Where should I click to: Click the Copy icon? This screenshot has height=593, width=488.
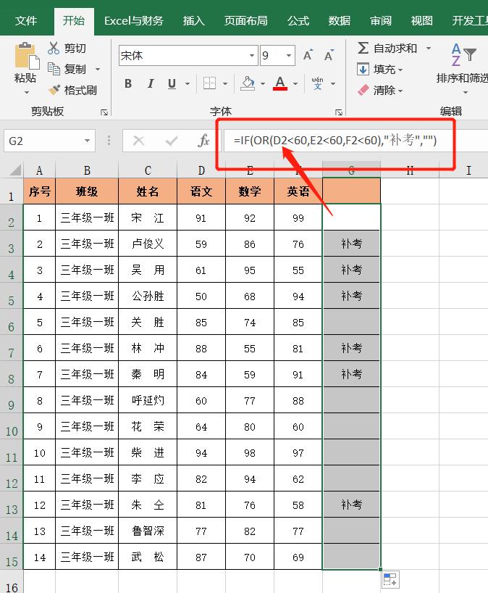tap(54, 69)
